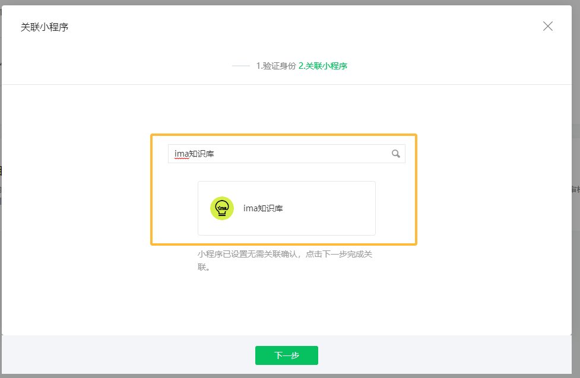Click the red-underlined "ima" text in search box
This screenshot has height=378, width=580.
[181, 154]
